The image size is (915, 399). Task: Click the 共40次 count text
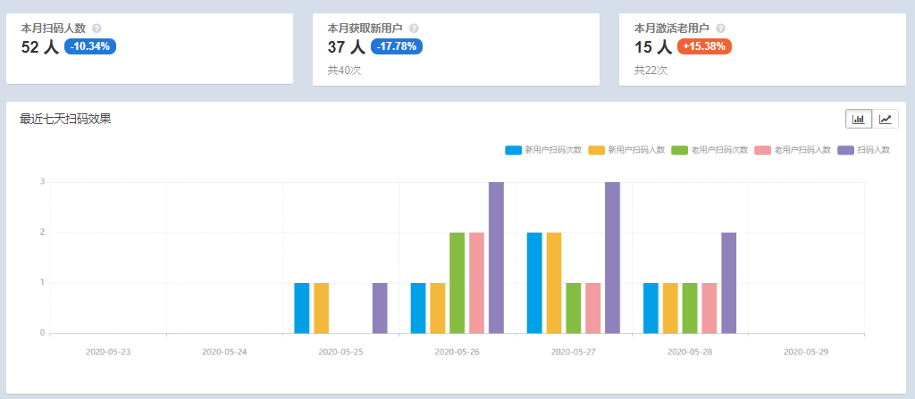[344, 70]
